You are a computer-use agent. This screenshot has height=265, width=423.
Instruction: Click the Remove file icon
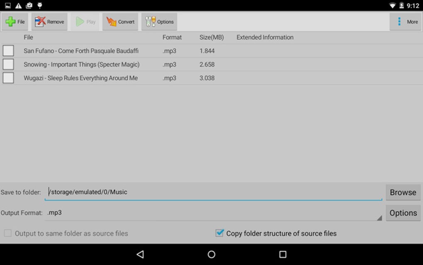pyautogui.click(x=39, y=22)
